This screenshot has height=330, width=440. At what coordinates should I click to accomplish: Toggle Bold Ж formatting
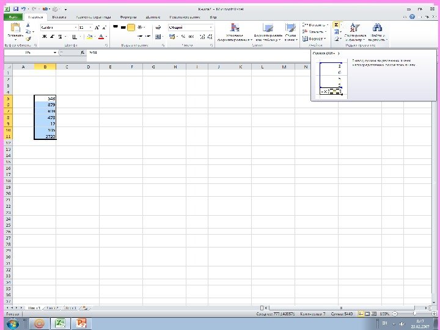[45, 37]
